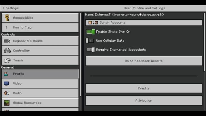
Task: Click the User Profile and Settings title
Action: pyautogui.click(x=144, y=8)
